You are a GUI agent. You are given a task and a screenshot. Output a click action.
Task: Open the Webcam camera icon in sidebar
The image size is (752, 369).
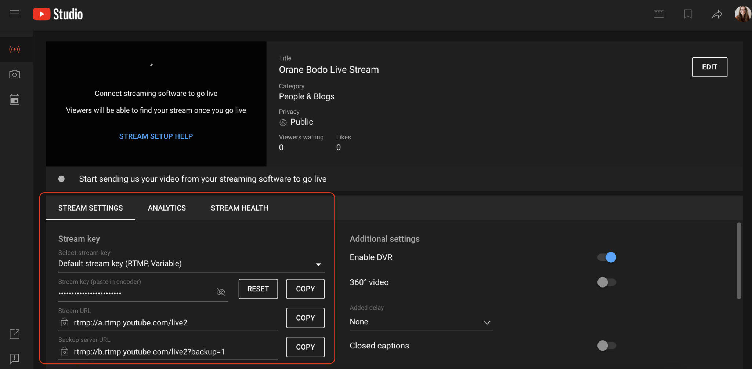pyautogui.click(x=14, y=74)
